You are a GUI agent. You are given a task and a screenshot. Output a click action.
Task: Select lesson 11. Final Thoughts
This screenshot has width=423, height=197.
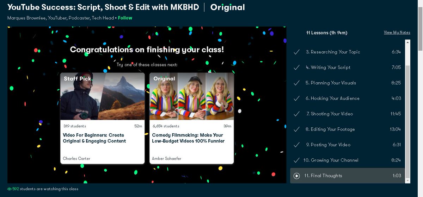coord(348,176)
